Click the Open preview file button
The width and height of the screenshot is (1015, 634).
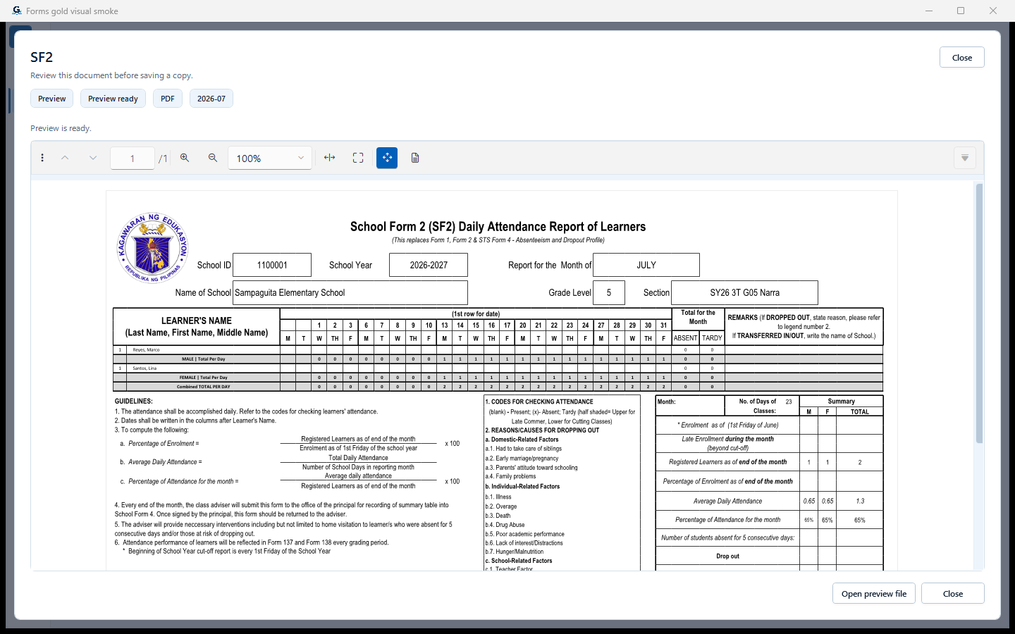click(x=874, y=593)
